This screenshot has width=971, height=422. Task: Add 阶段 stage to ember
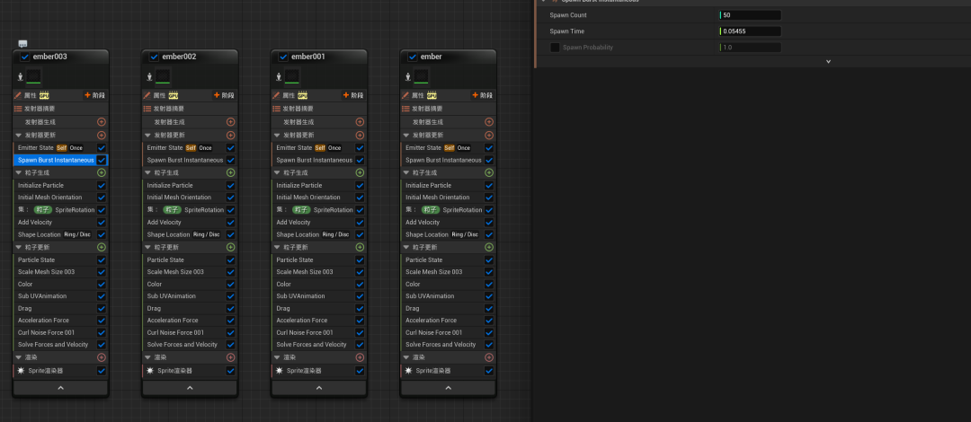click(x=483, y=95)
